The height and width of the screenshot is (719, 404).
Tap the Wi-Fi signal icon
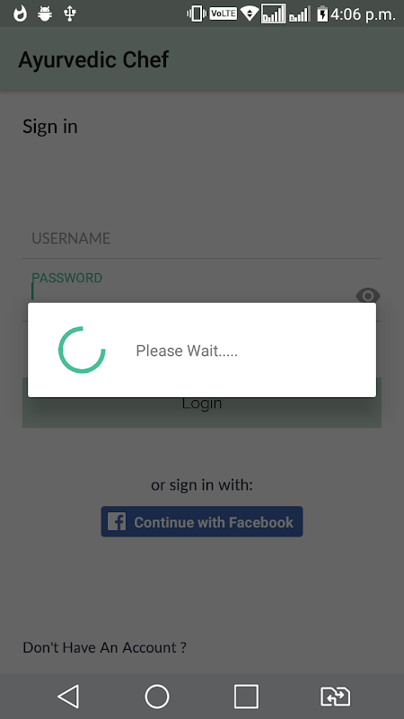pyautogui.click(x=250, y=13)
